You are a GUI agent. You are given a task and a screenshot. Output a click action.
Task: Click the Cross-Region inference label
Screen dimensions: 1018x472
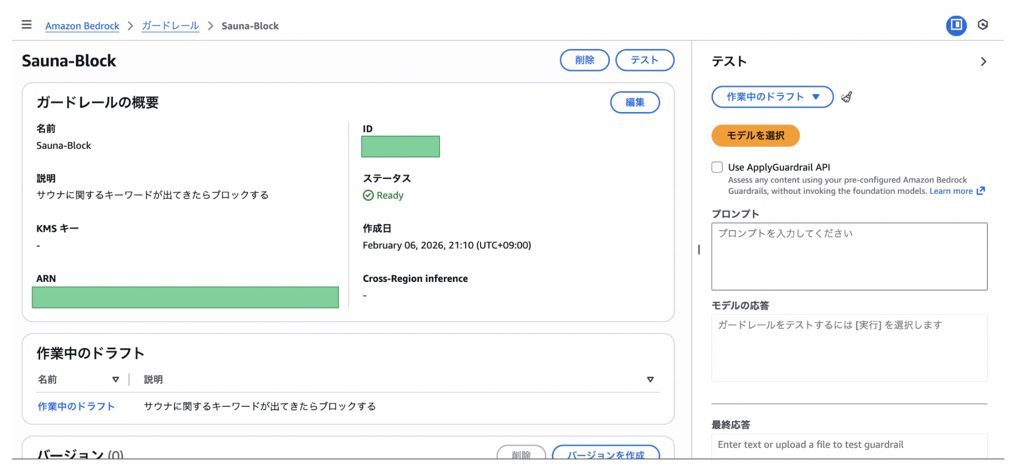[x=415, y=279]
